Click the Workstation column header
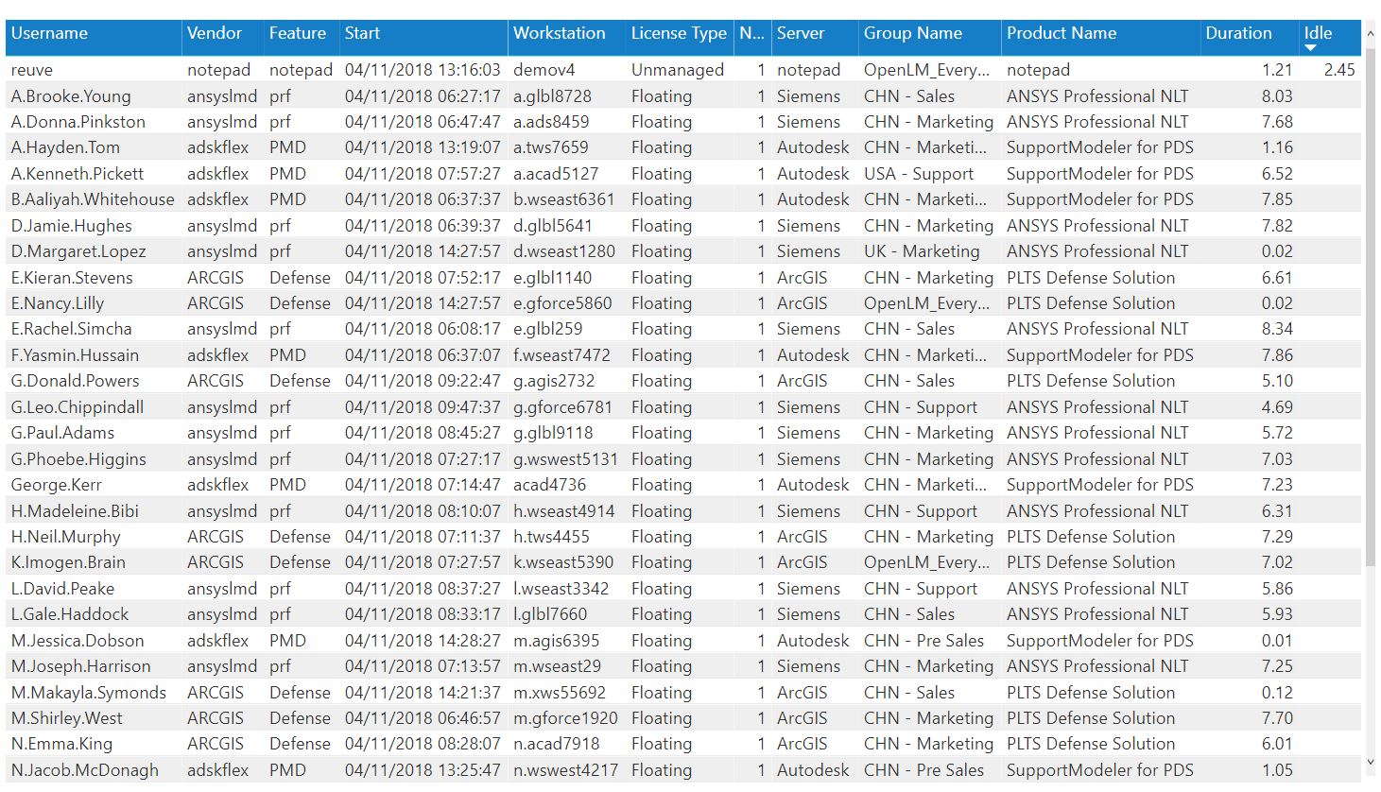This screenshot has width=1381, height=792. coord(559,33)
